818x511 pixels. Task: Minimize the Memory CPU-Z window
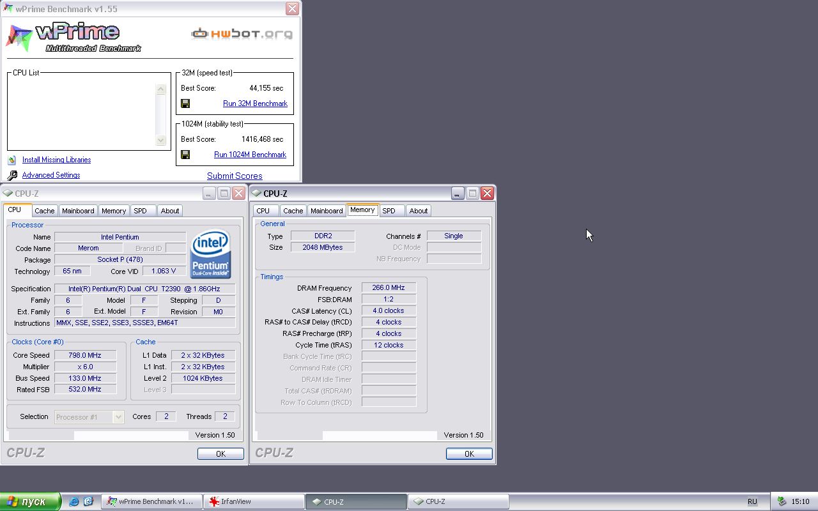457,193
